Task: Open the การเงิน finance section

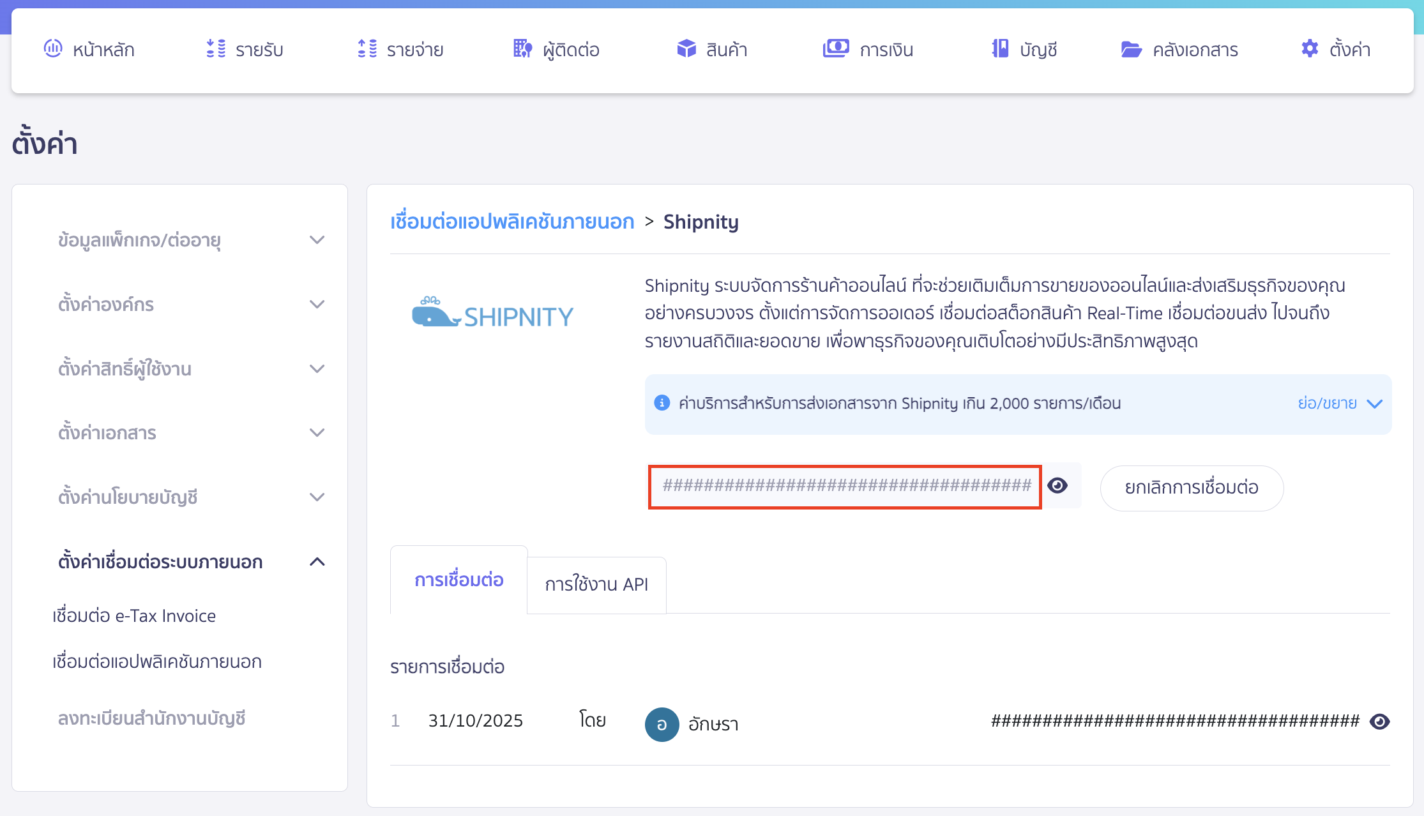Action: pyautogui.click(x=868, y=49)
